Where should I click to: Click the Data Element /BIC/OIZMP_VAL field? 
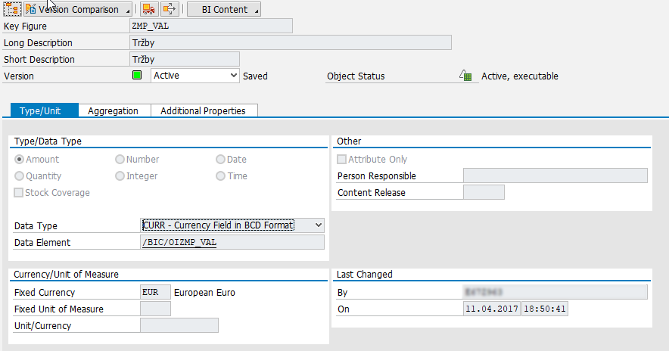click(x=232, y=242)
